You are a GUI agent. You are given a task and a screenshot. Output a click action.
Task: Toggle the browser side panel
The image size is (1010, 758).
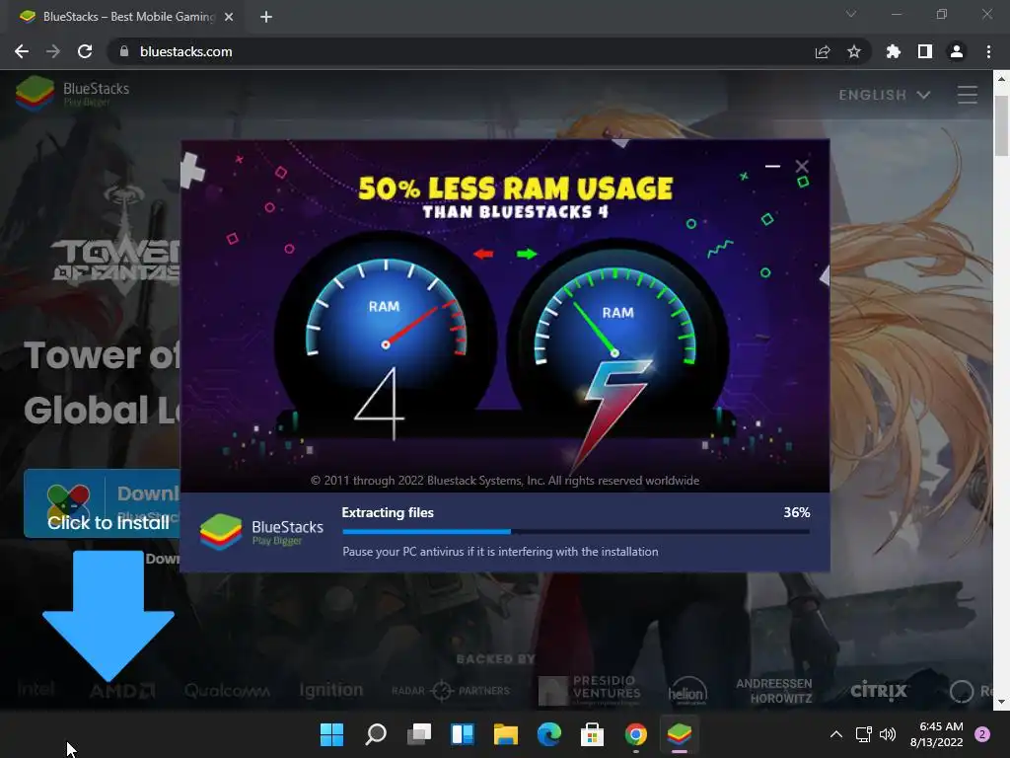pyautogui.click(x=925, y=51)
